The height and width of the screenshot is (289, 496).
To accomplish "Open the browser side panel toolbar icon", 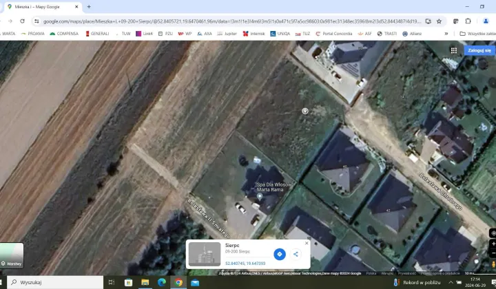I will coord(456,21).
